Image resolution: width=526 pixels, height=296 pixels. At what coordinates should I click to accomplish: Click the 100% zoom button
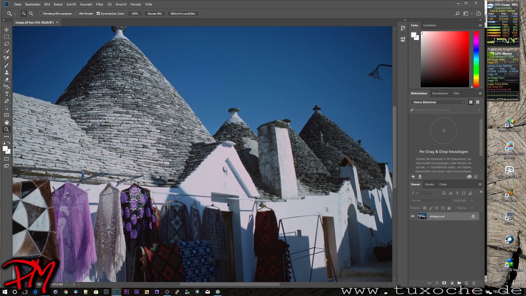135,14
